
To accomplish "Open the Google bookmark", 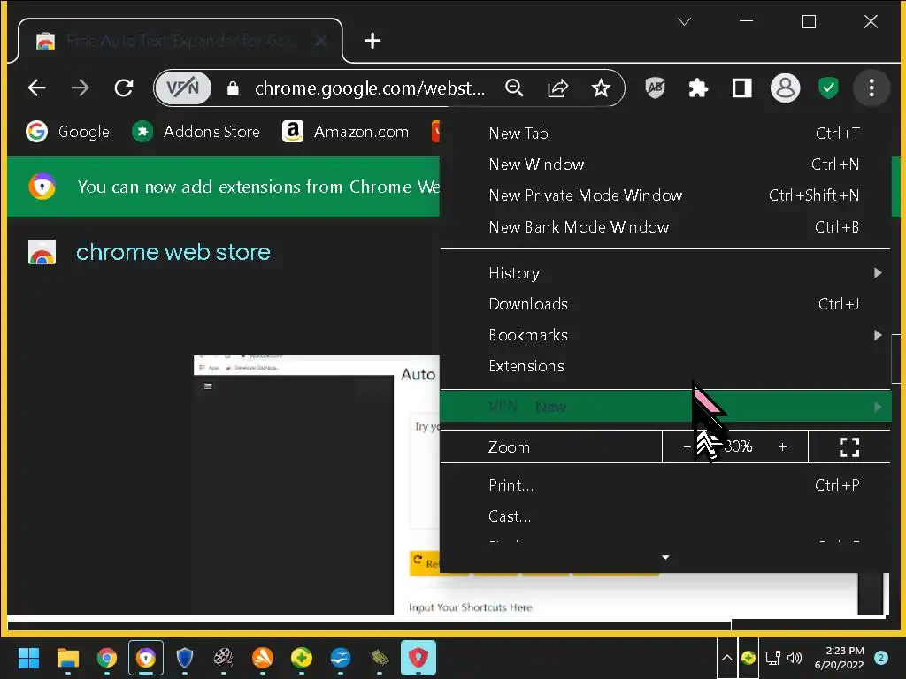I will [x=67, y=132].
